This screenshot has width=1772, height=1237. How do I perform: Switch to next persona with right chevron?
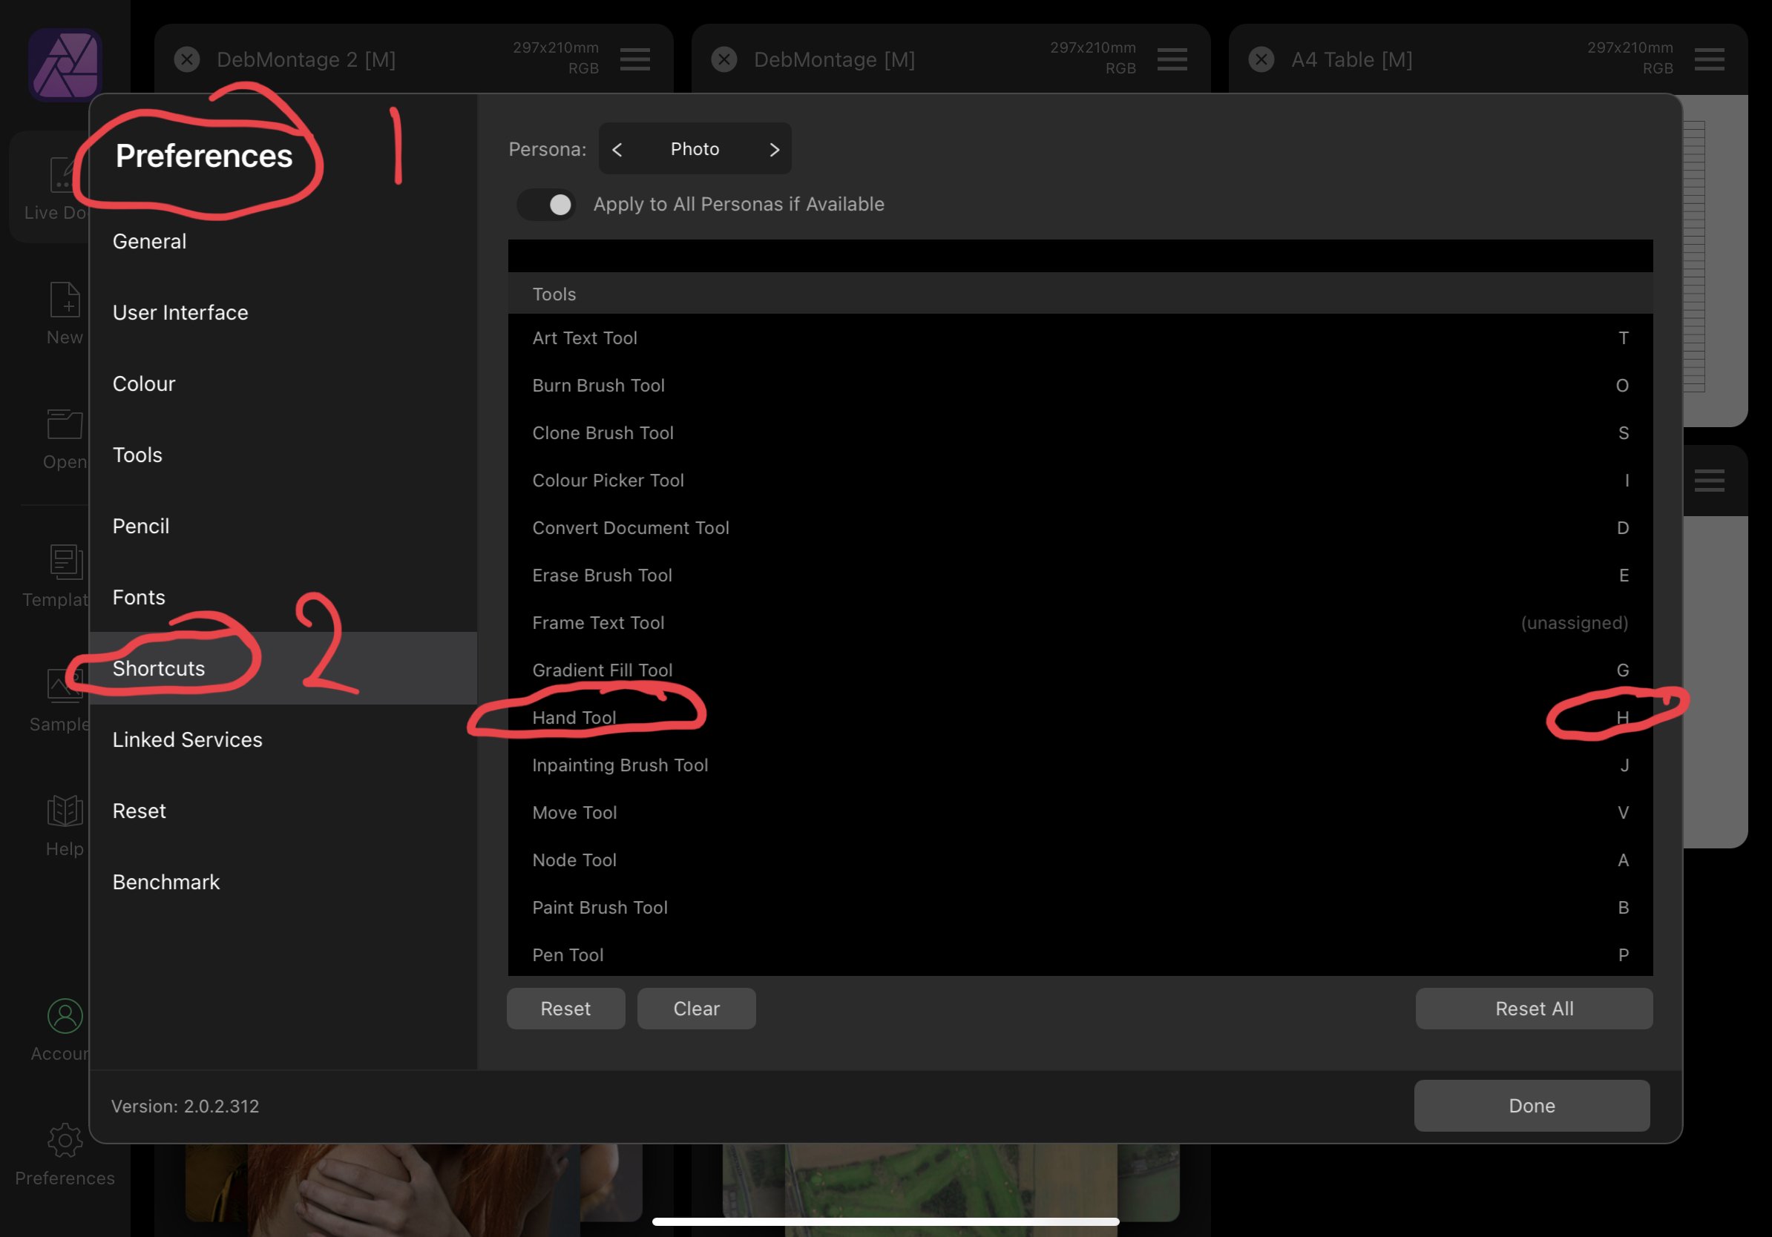tap(774, 150)
